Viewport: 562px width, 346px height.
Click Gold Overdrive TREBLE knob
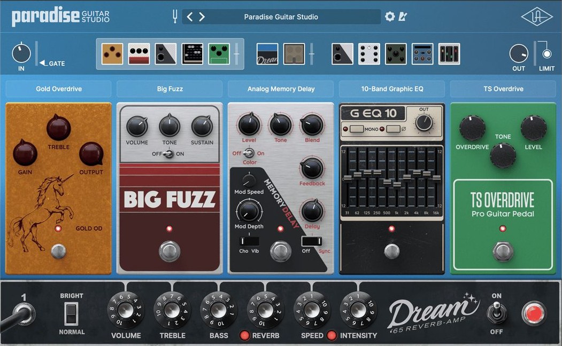pos(58,128)
